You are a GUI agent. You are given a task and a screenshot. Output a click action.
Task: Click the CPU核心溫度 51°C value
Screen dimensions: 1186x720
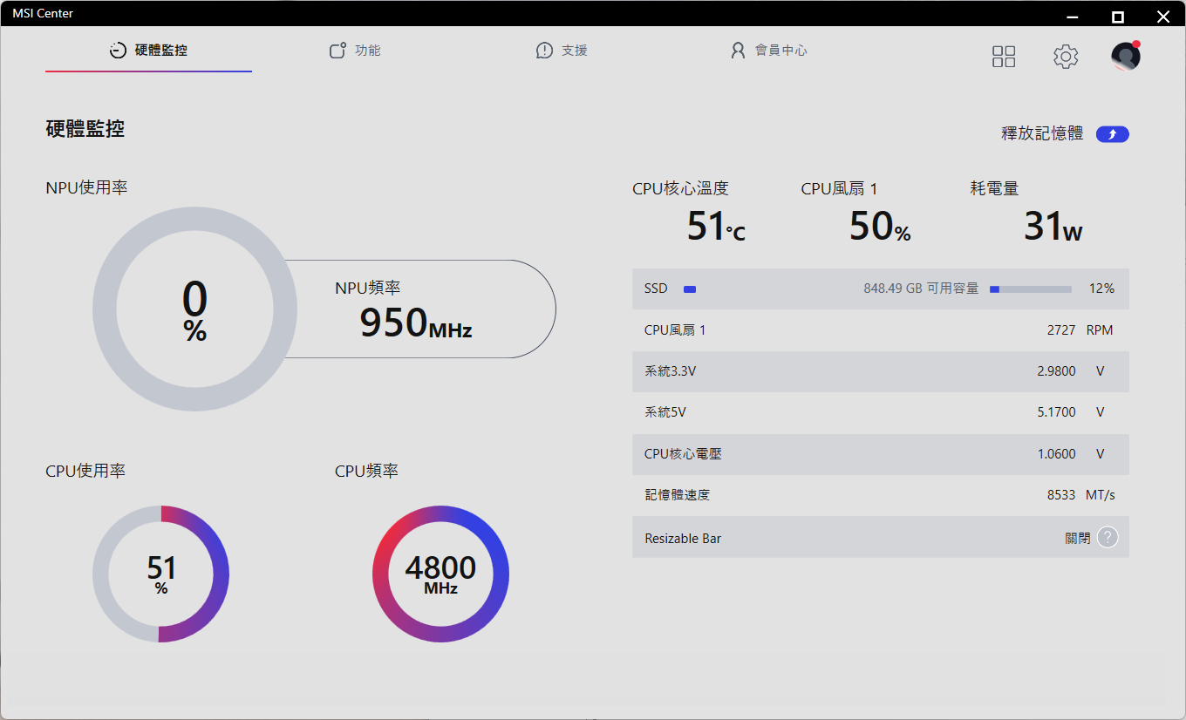716,227
